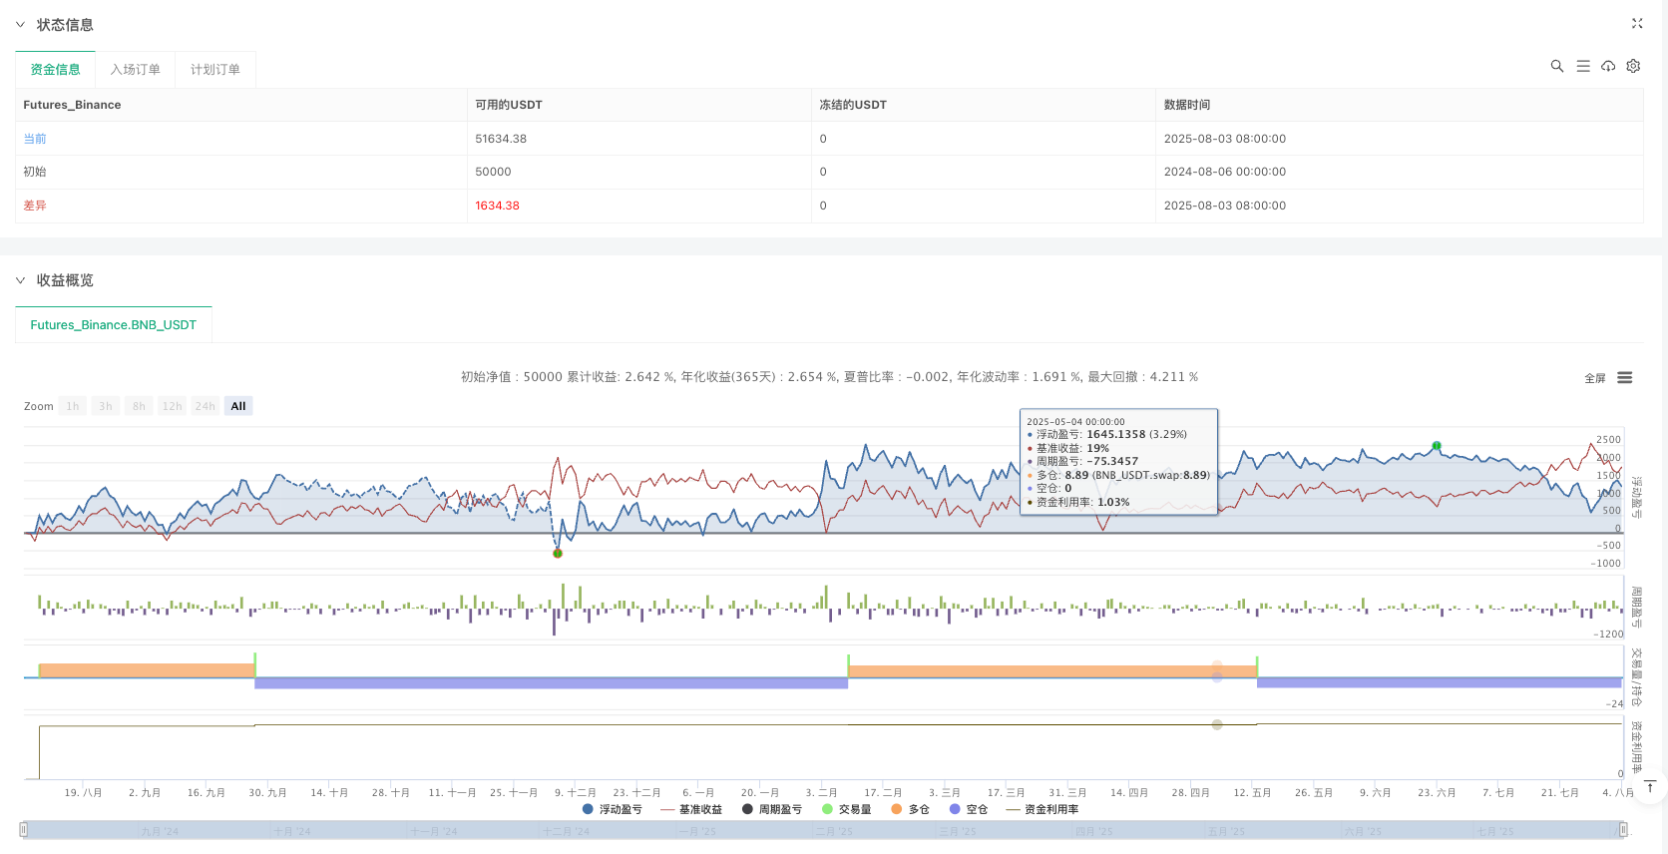Select the All zoom range button
The width and height of the screenshot is (1668, 854).
(x=237, y=406)
